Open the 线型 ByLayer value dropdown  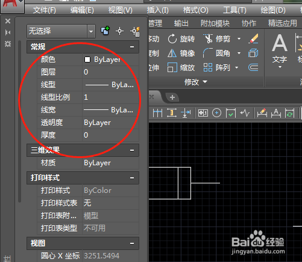110,85
